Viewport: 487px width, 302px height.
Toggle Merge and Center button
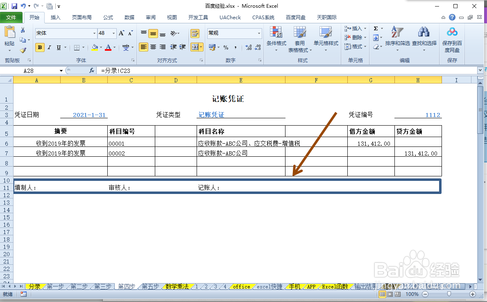pyautogui.click(x=195, y=47)
